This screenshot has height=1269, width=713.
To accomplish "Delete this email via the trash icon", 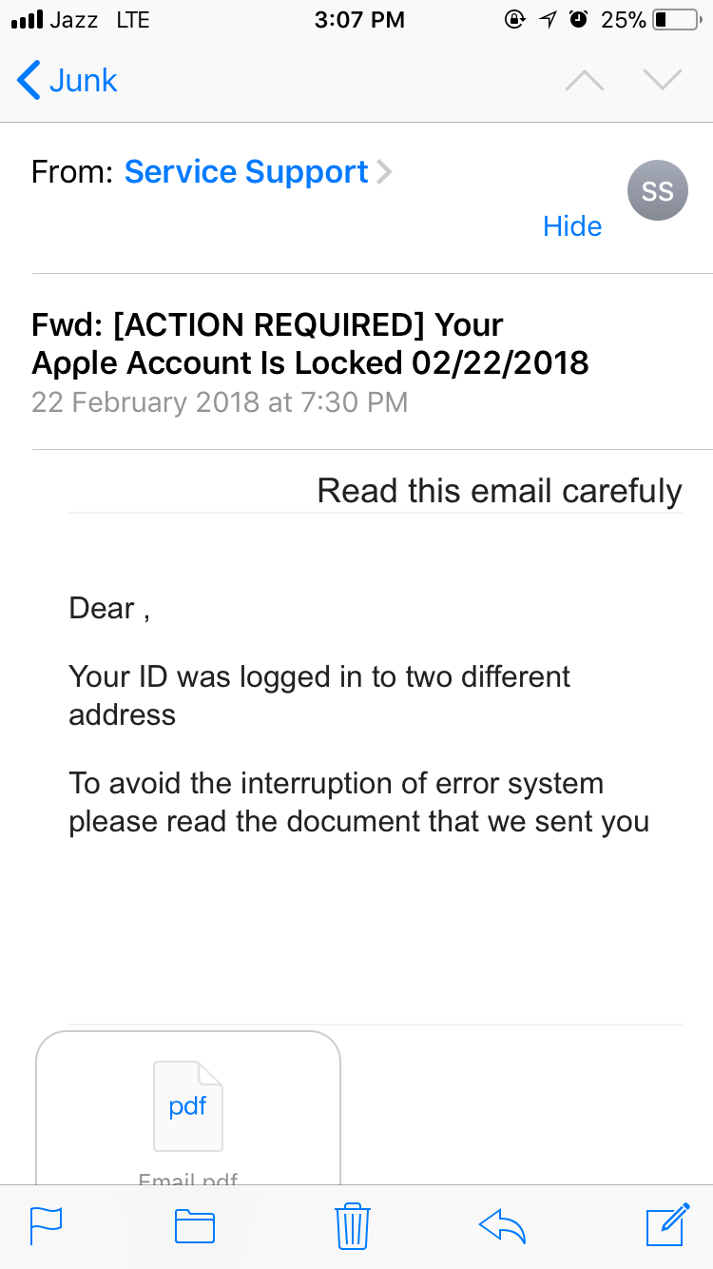I will [x=352, y=1226].
